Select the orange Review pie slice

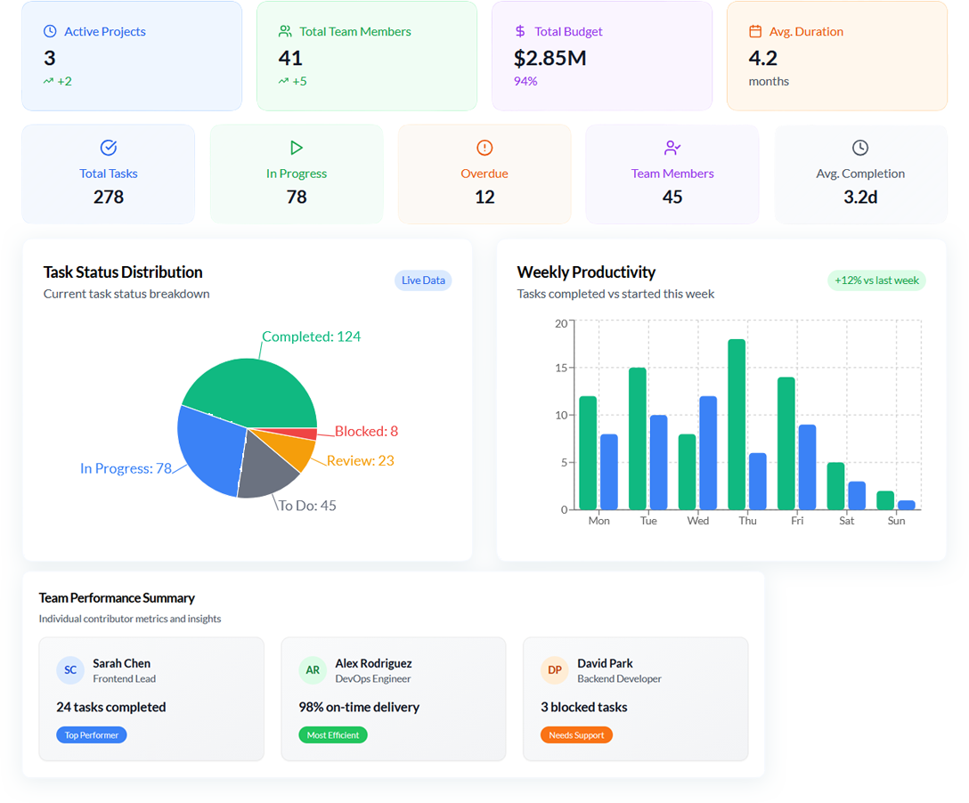click(290, 449)
